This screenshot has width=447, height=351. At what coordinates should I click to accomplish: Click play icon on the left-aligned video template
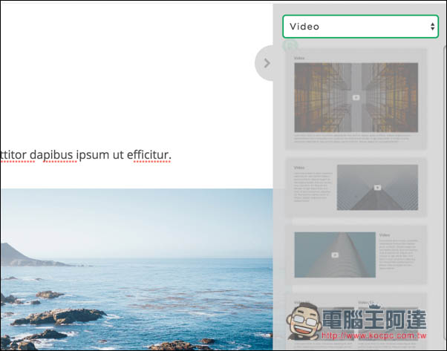point(335,255)
